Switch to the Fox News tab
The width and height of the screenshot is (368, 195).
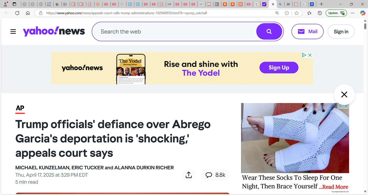pyautogui.click(x=49, y=4)
